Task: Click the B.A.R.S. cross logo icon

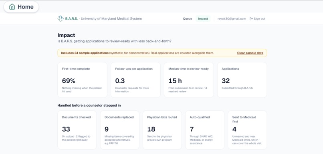Action: (x=61, y=19)
